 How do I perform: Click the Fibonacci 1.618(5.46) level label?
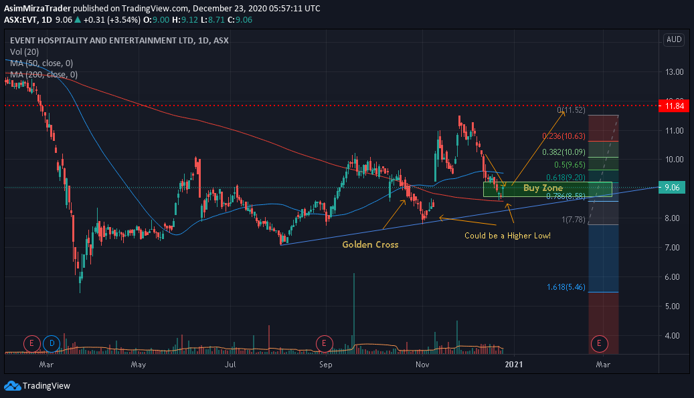coord(566,287)
